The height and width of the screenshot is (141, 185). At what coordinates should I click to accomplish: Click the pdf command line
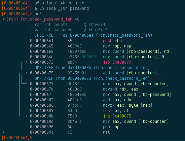(x=38, y=14)
